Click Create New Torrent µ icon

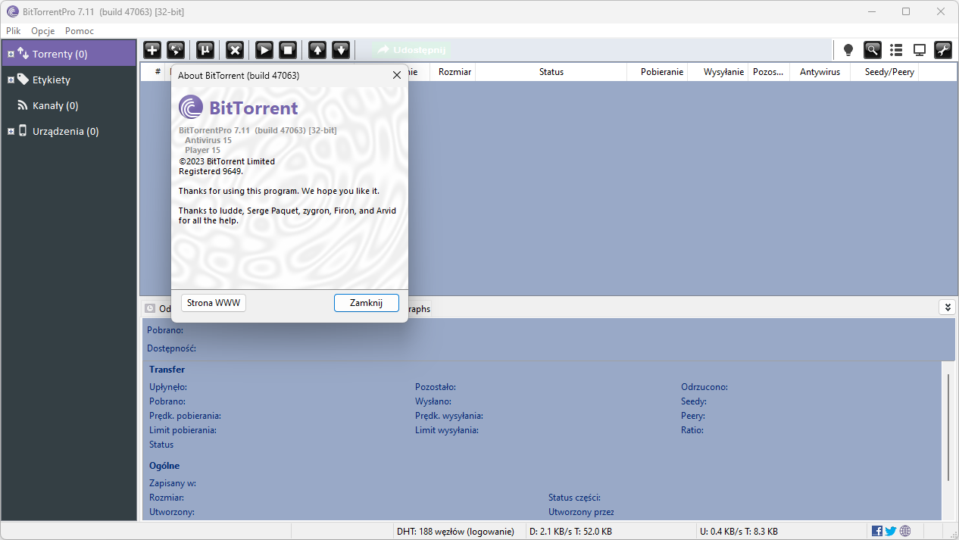(205, 50)
